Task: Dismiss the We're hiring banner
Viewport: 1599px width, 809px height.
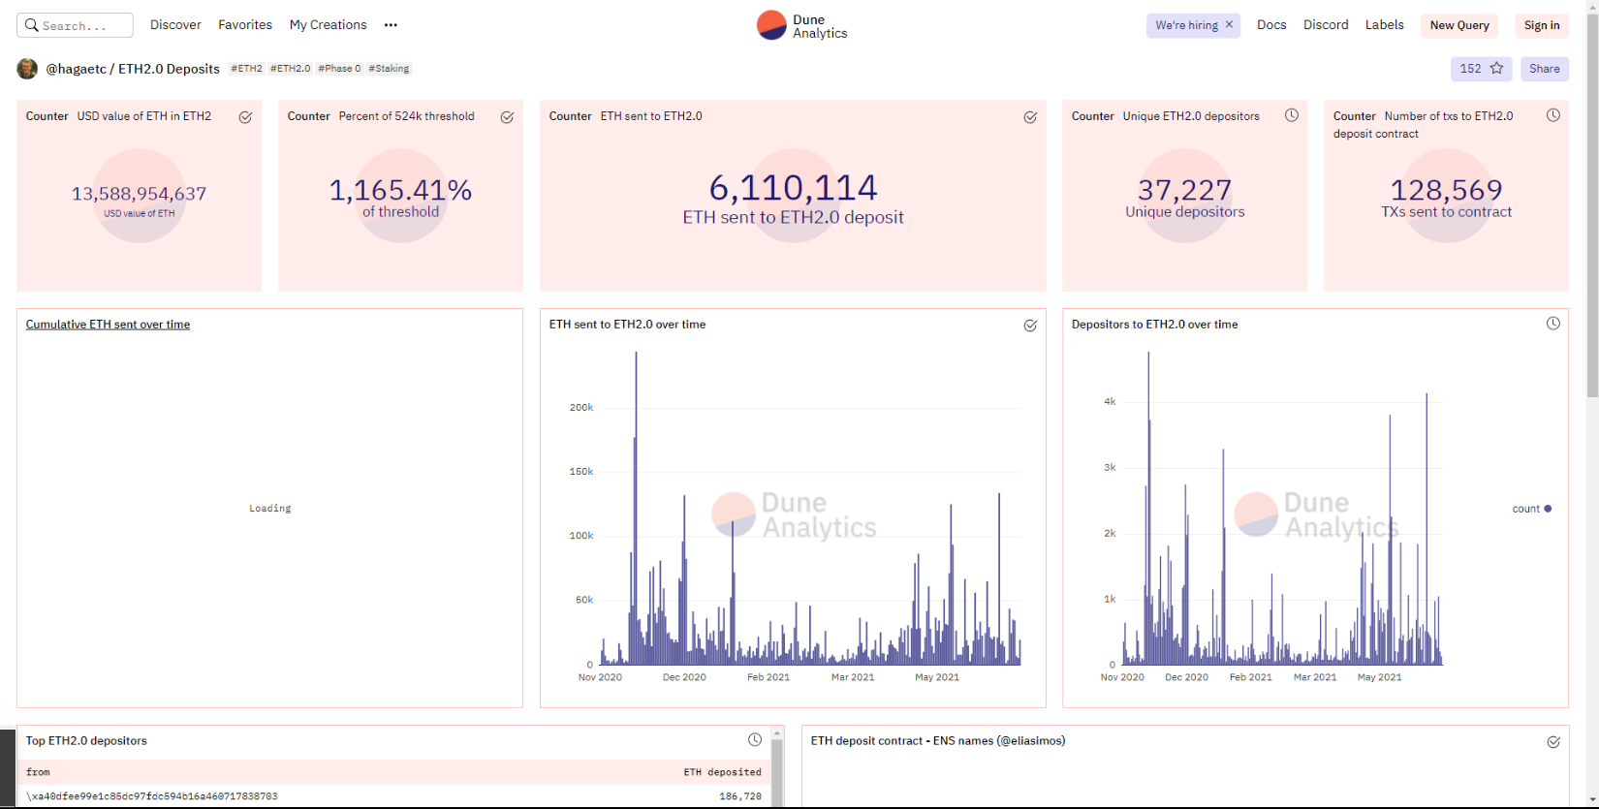Action: 1229,24
